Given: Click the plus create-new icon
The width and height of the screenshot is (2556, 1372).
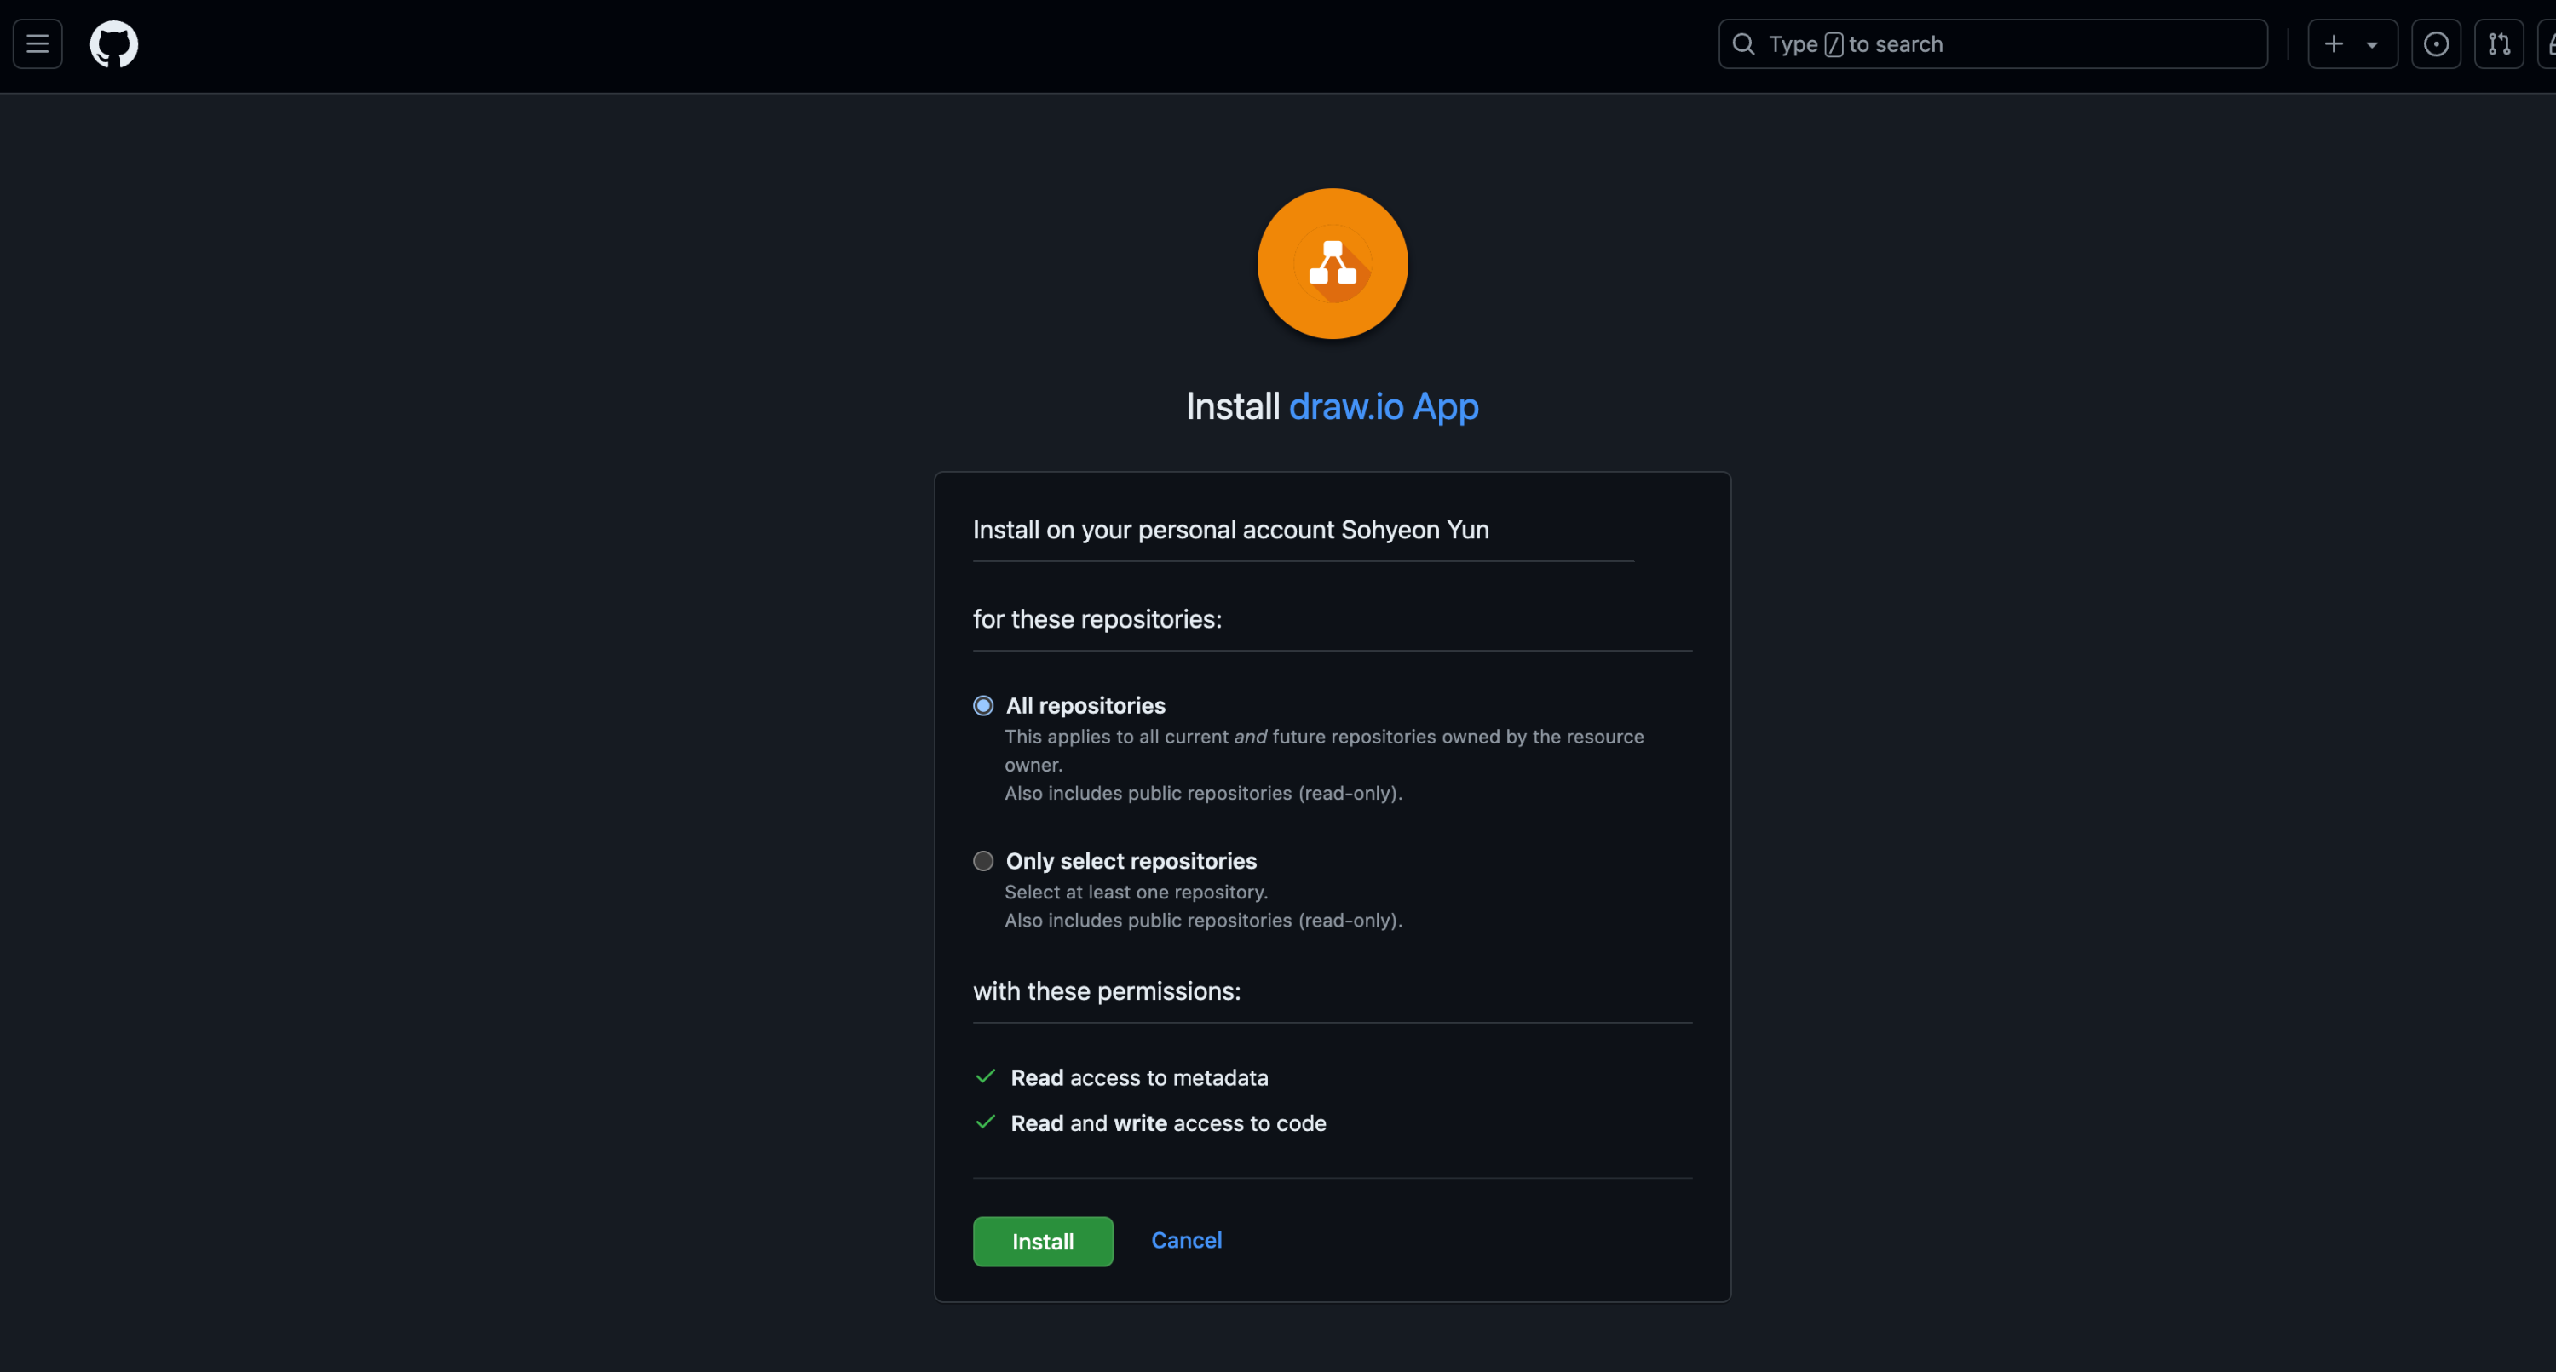Looking at the screenshot, I should coord(2334,43).
